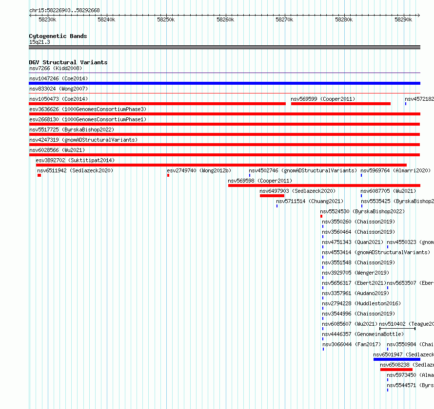Click nsv5535425 variant label
The image size is (434, 409).
click(397, 201)
